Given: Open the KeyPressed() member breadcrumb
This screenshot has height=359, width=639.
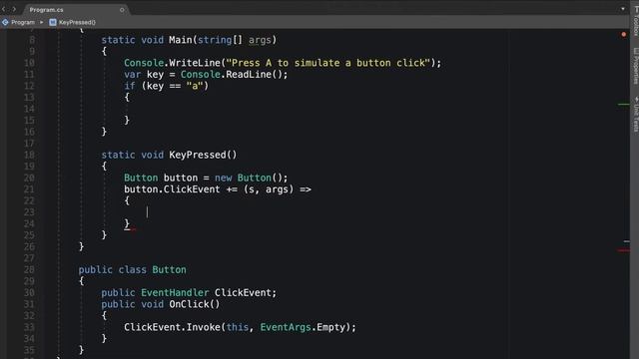Looking at the screenshot, I should pyautogui.click(x=77, y=22).
